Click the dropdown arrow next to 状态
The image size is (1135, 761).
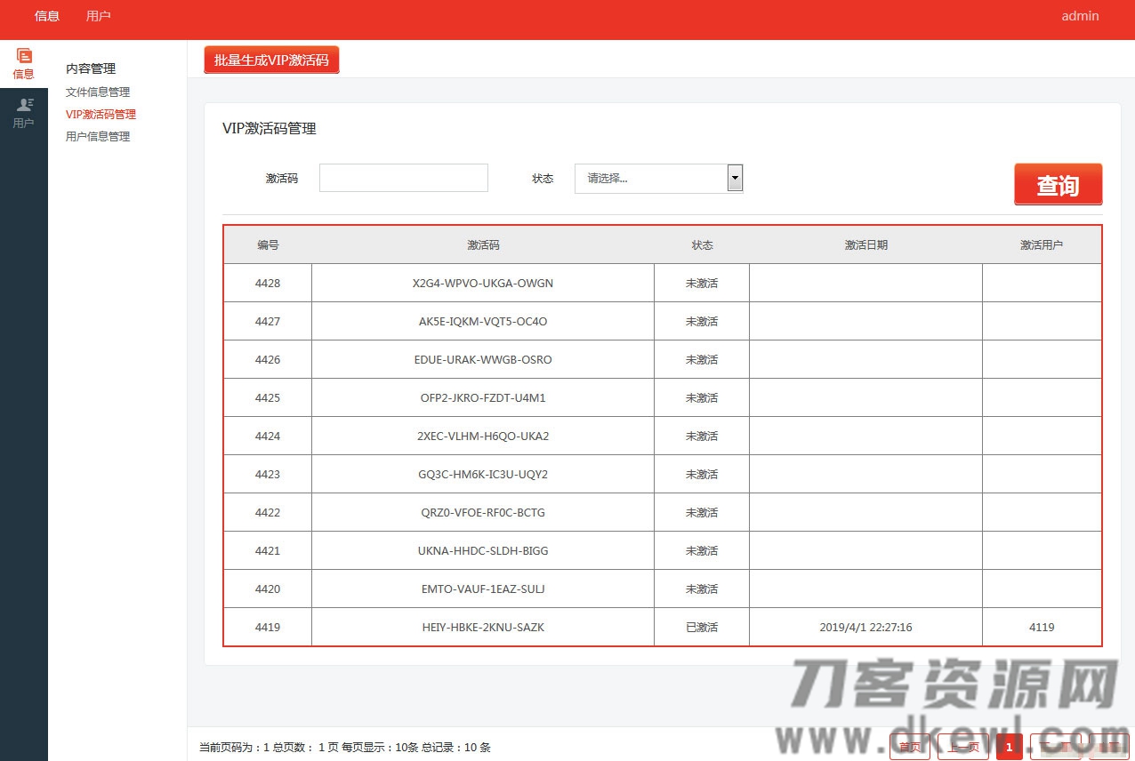[x=735, y=178]
